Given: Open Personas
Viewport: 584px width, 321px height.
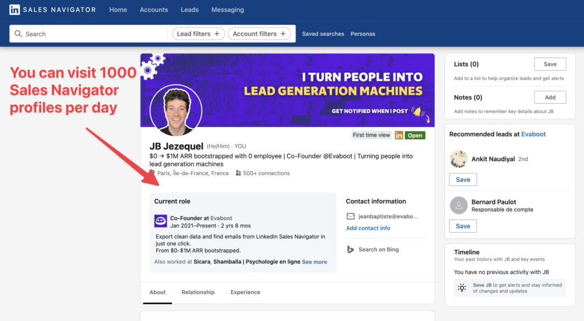Looking at the screenshot, I should (363, 34).
